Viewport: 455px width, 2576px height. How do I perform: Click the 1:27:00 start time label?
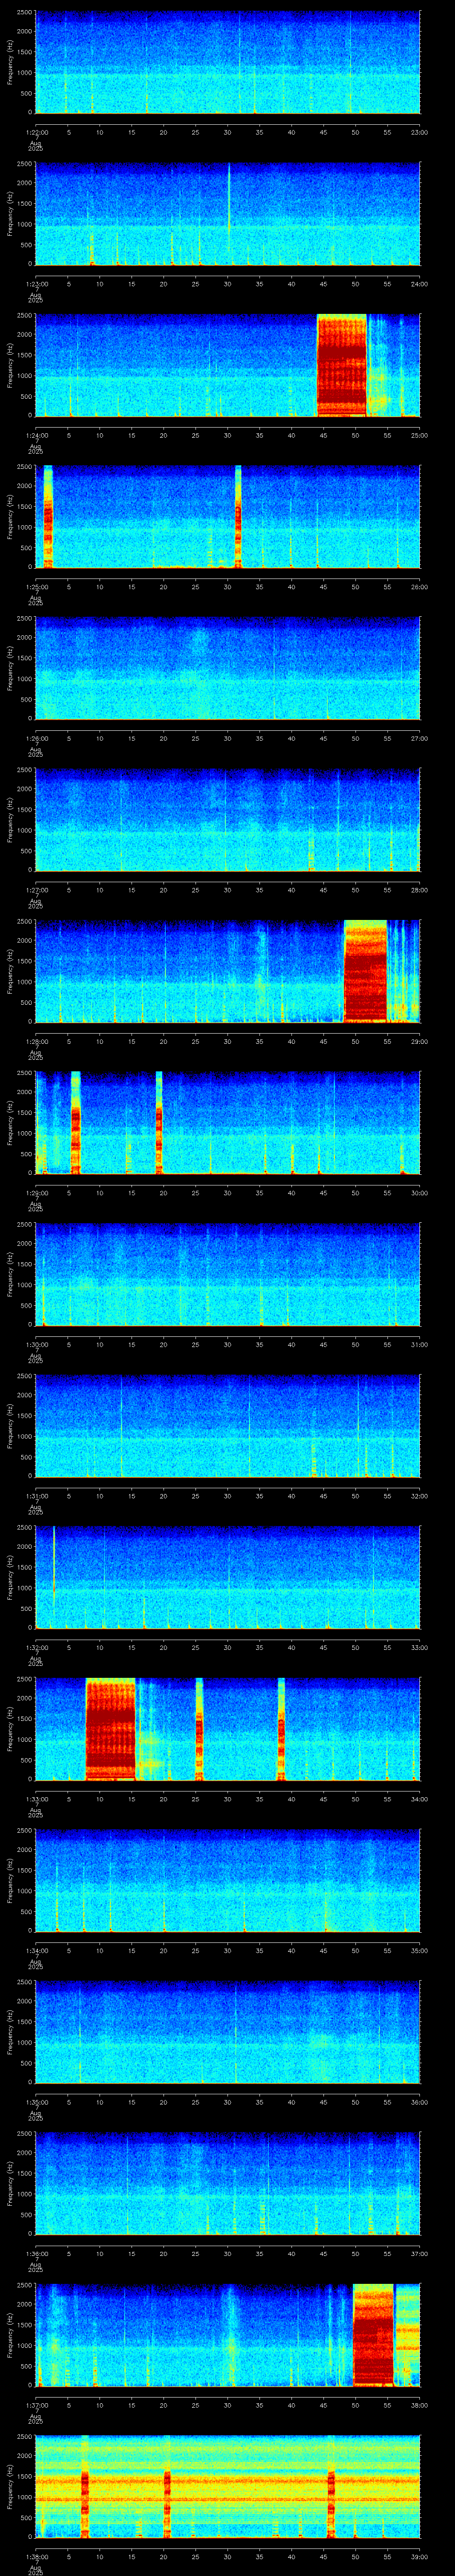click(36, 890)
